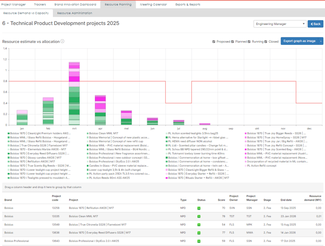Click legend swatch for Bolsius Clean MML M17
The image size is (325, 246).
click(88, 134)
